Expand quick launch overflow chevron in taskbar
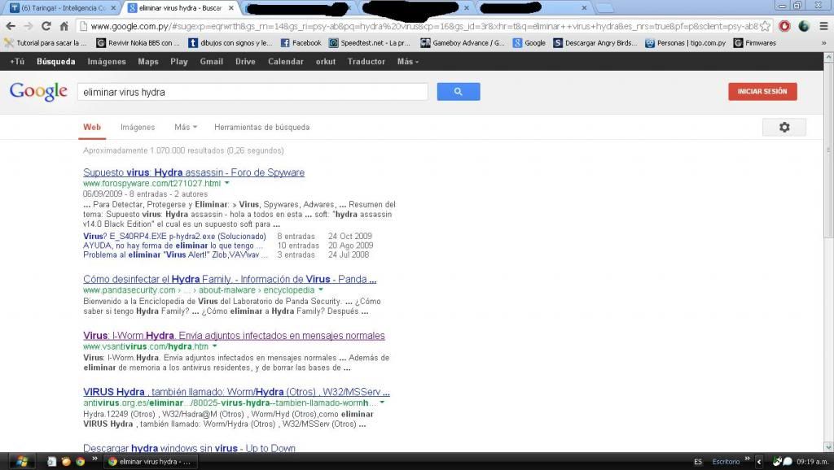Viewport: 834px width, 470px height. pos(94,459)
